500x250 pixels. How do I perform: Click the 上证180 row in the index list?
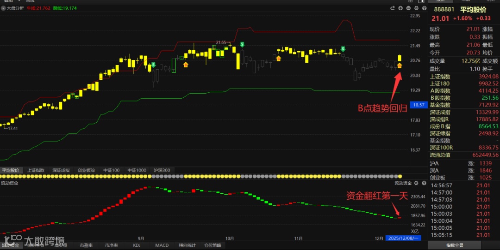click(x=464, y=83)
